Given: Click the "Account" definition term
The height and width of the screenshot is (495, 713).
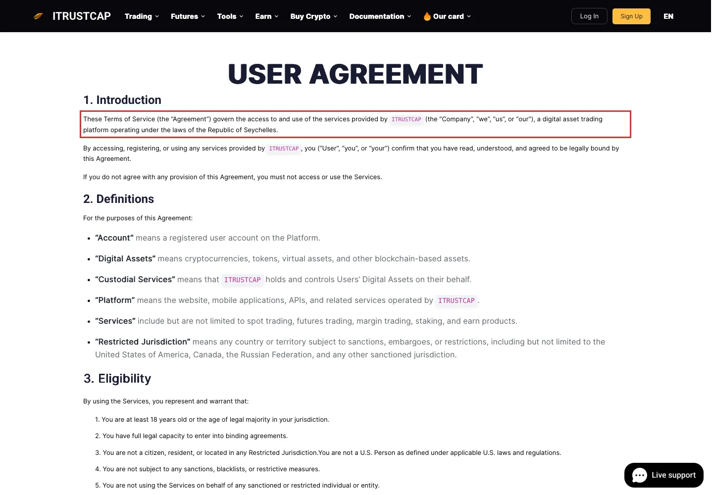Looking at the screenshot, I should pyautogui.click(x=114, y=238).
